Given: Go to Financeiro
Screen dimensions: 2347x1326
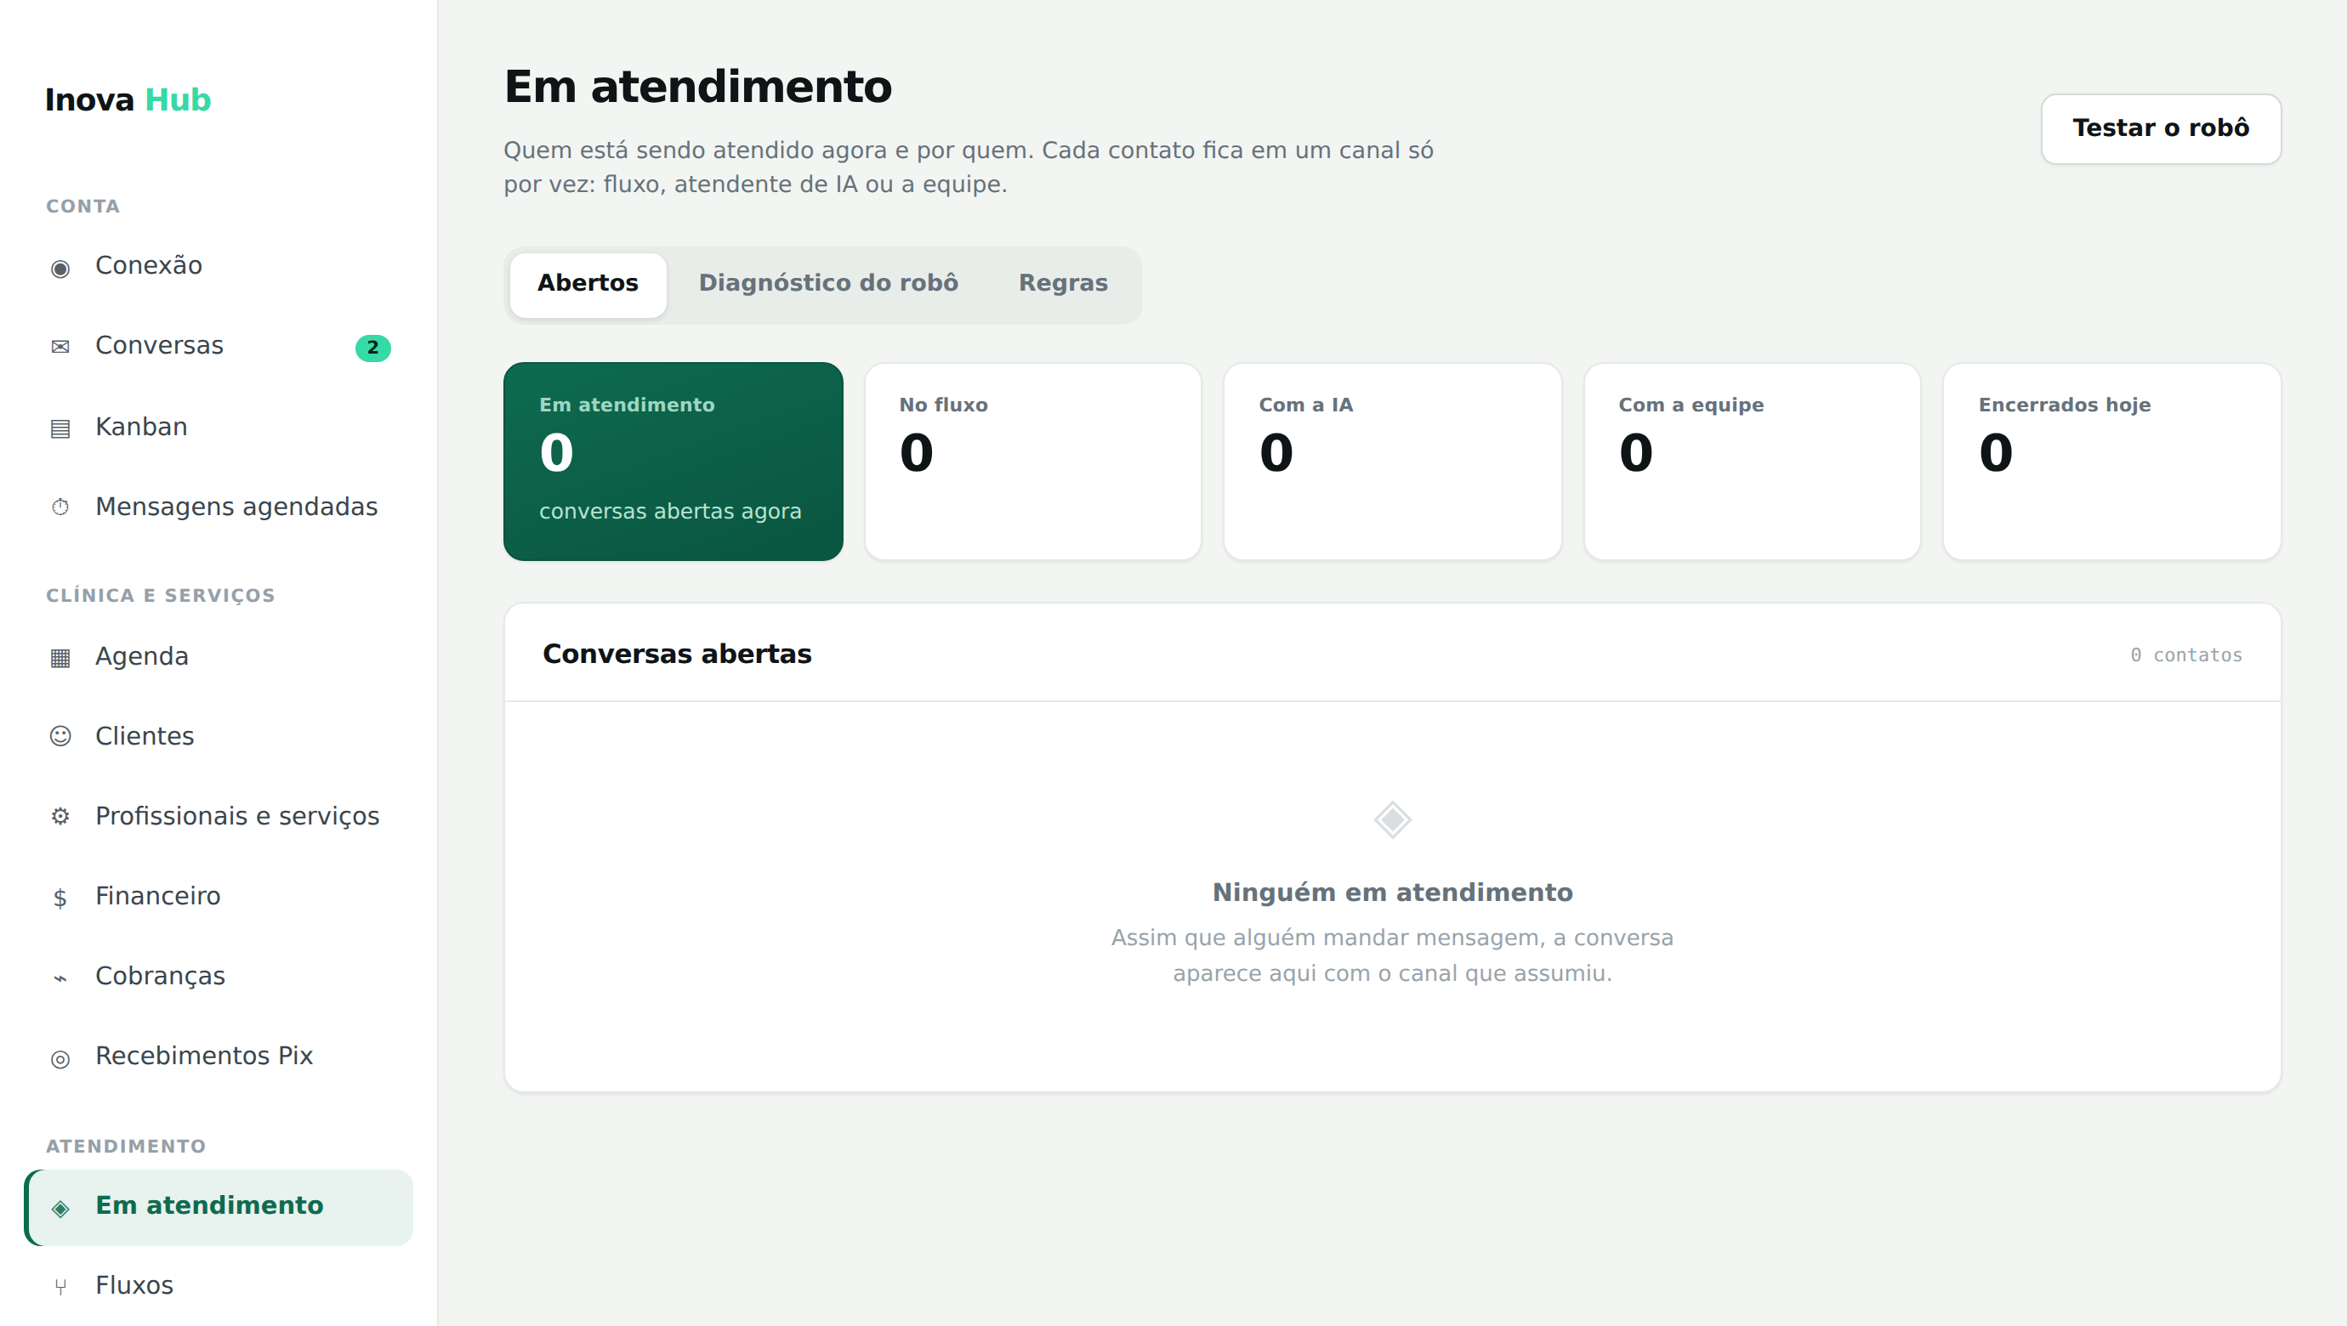Looking at the screenshot, I should [219, 896].
